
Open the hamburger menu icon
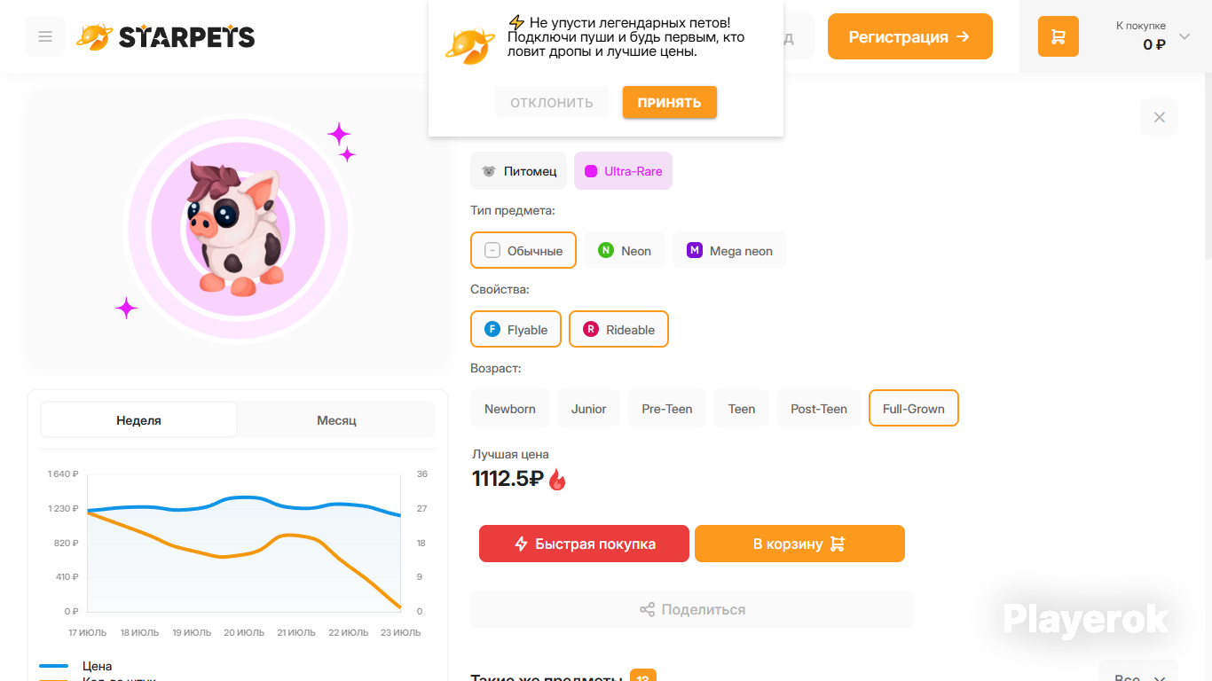[x=45, y=36]
